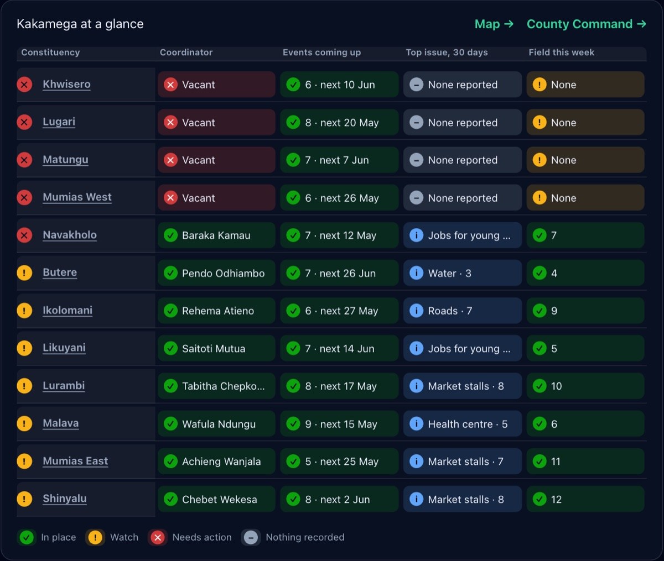
Task: Click coordinator name Pendo Odhiambo
Action: pos(224,273)
